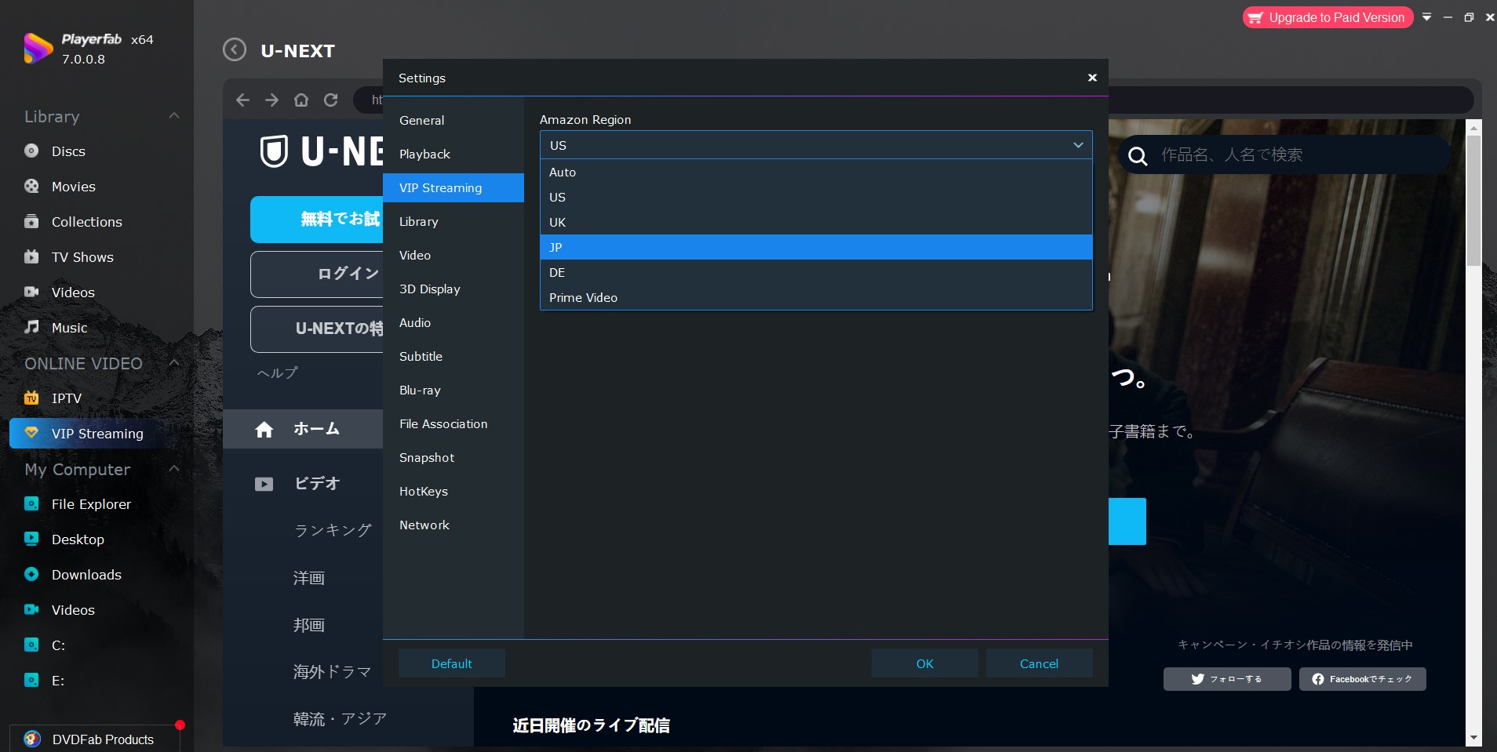The image size is (1497, 752).
Task: Open File Explorer under My Computer
Action: pos(91,504)
